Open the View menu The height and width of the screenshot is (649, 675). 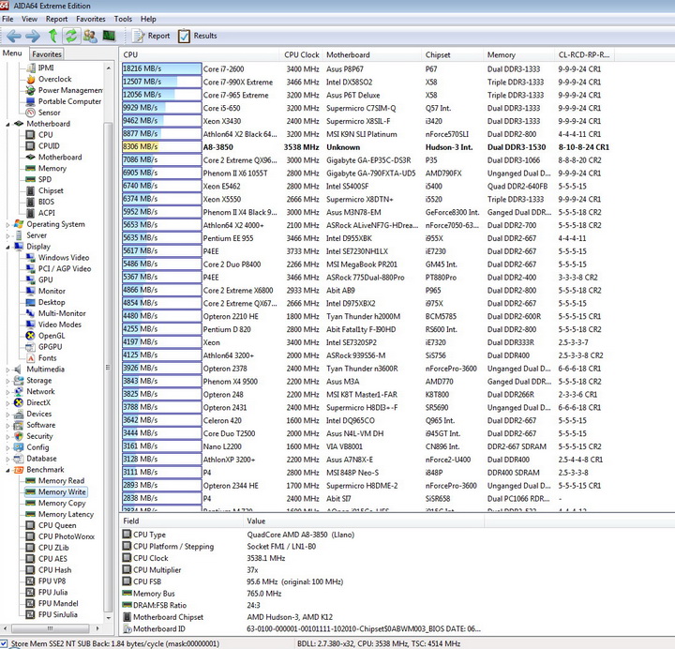pyautogui.click(x=29, y=19)
